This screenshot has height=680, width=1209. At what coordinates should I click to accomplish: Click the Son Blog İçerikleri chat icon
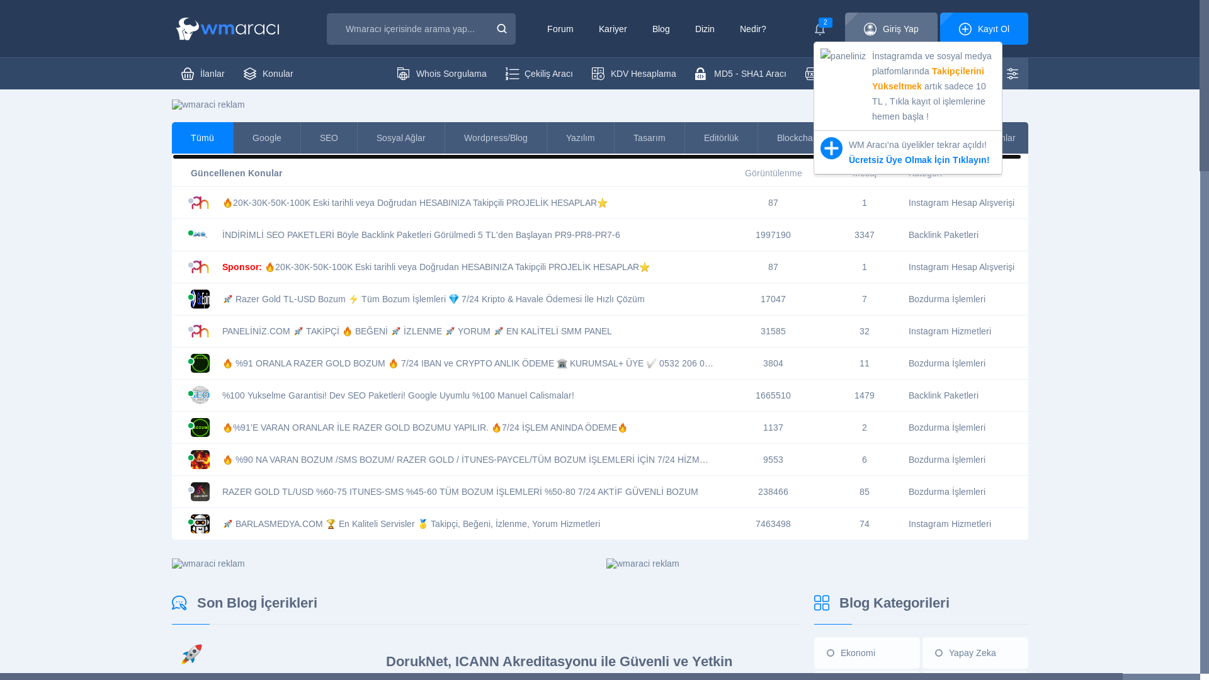tap(179, 603)
